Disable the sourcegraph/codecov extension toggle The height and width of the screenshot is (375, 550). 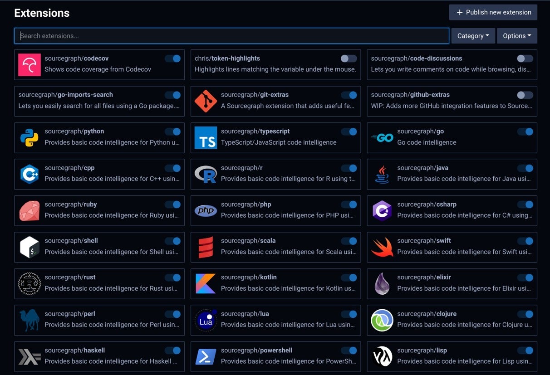click(x=172, y=58)
